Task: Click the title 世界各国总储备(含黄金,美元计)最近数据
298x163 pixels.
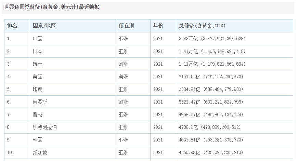Action: click(52, 7)
